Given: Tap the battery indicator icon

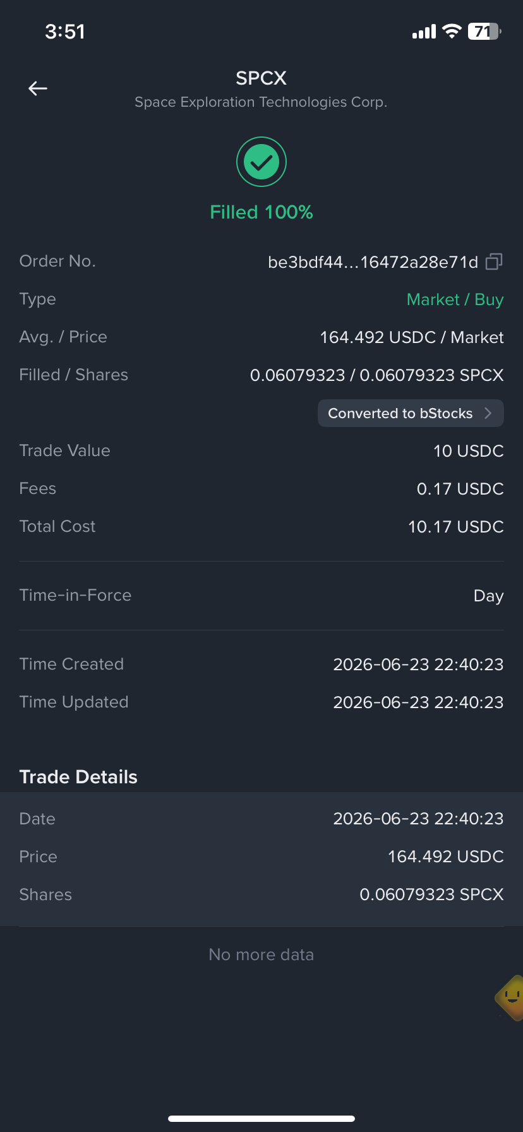Looking at the screenshot, I should point(484,32).
